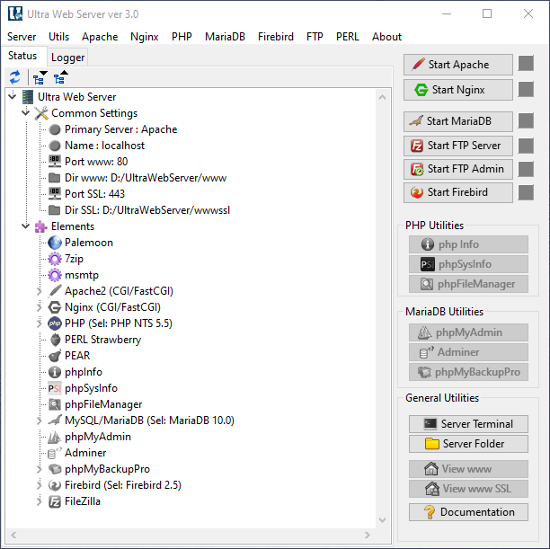
Task: Click the Common Settings tools icon
Action: point(41,113)
